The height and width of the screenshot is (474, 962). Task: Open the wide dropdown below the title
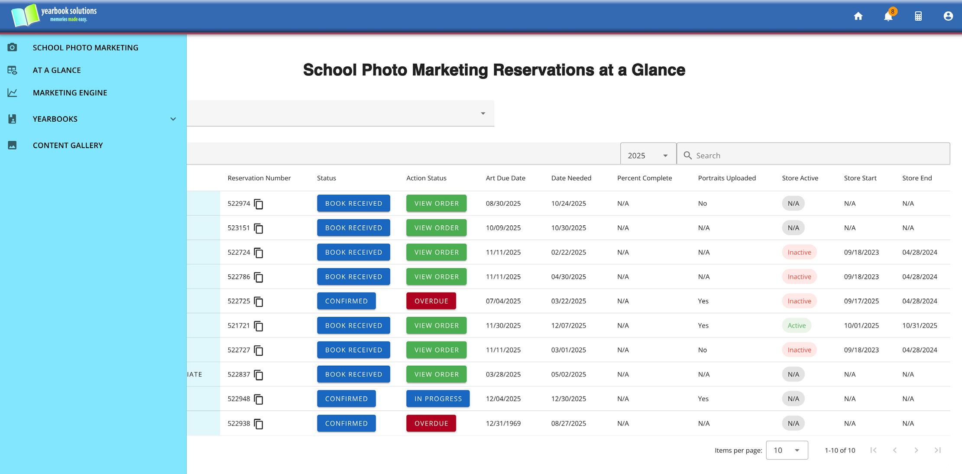340,114
